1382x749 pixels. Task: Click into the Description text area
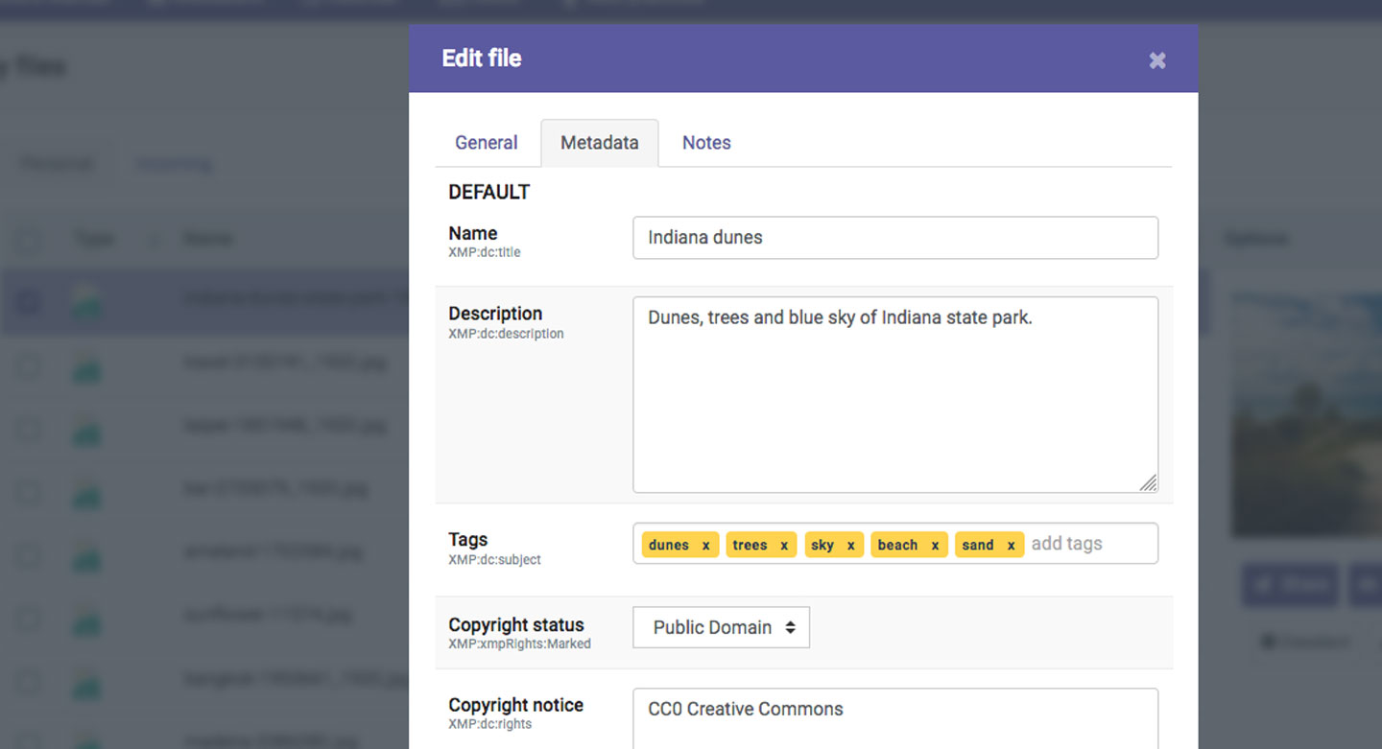click(895, 394)
